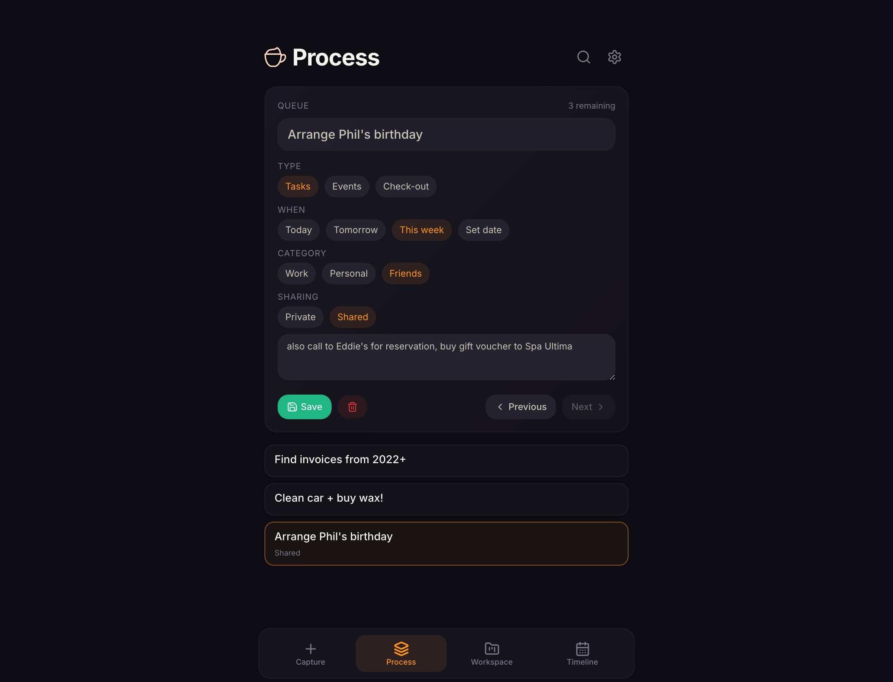Set the due date to Tomorrow
The width and height of the screenshot is (893, 682).
click(356, 230)
